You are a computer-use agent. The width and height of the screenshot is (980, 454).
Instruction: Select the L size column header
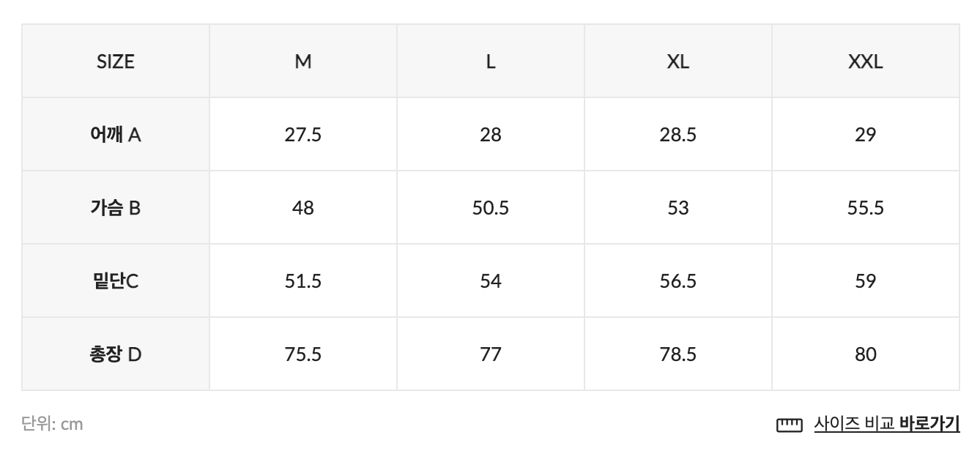pyautogui.click(x=491, y=62)
